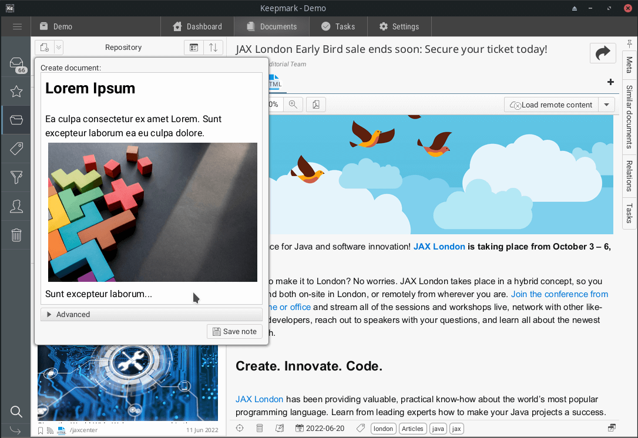Open the trash bin in sidebar

[16, 235]
